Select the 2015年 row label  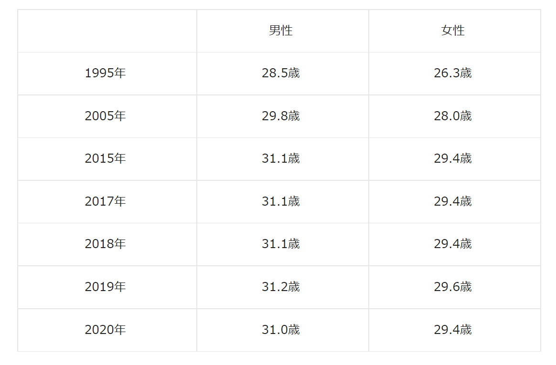105,158
